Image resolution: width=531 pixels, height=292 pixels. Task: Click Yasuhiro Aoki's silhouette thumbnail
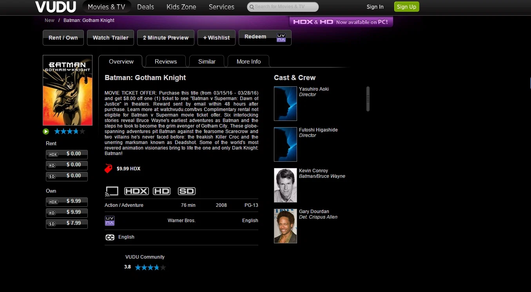coord(285,104)
